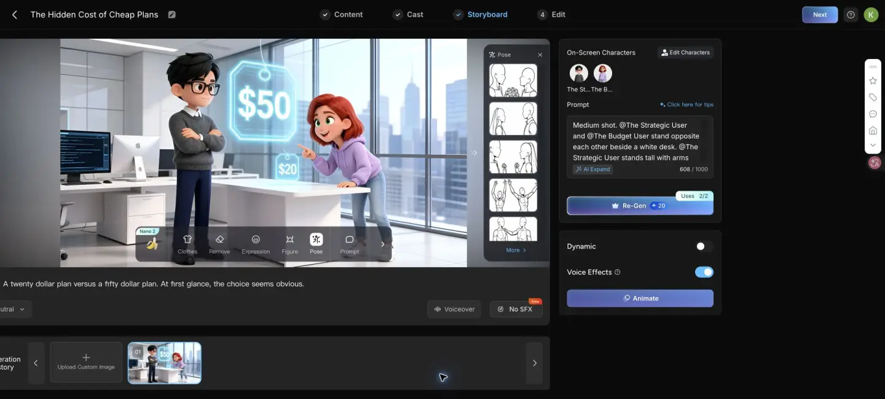
Task: Click the narration text about twenty dollar plan
Action: pyautogui.click(x=154, y=284)
